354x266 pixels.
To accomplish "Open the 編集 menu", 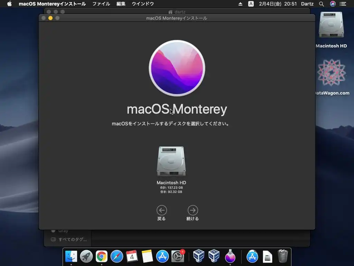I will (121, 4).
